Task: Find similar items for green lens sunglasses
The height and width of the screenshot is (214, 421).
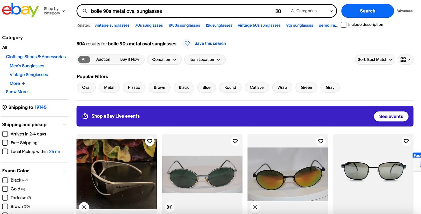Action: pos(169,207)
